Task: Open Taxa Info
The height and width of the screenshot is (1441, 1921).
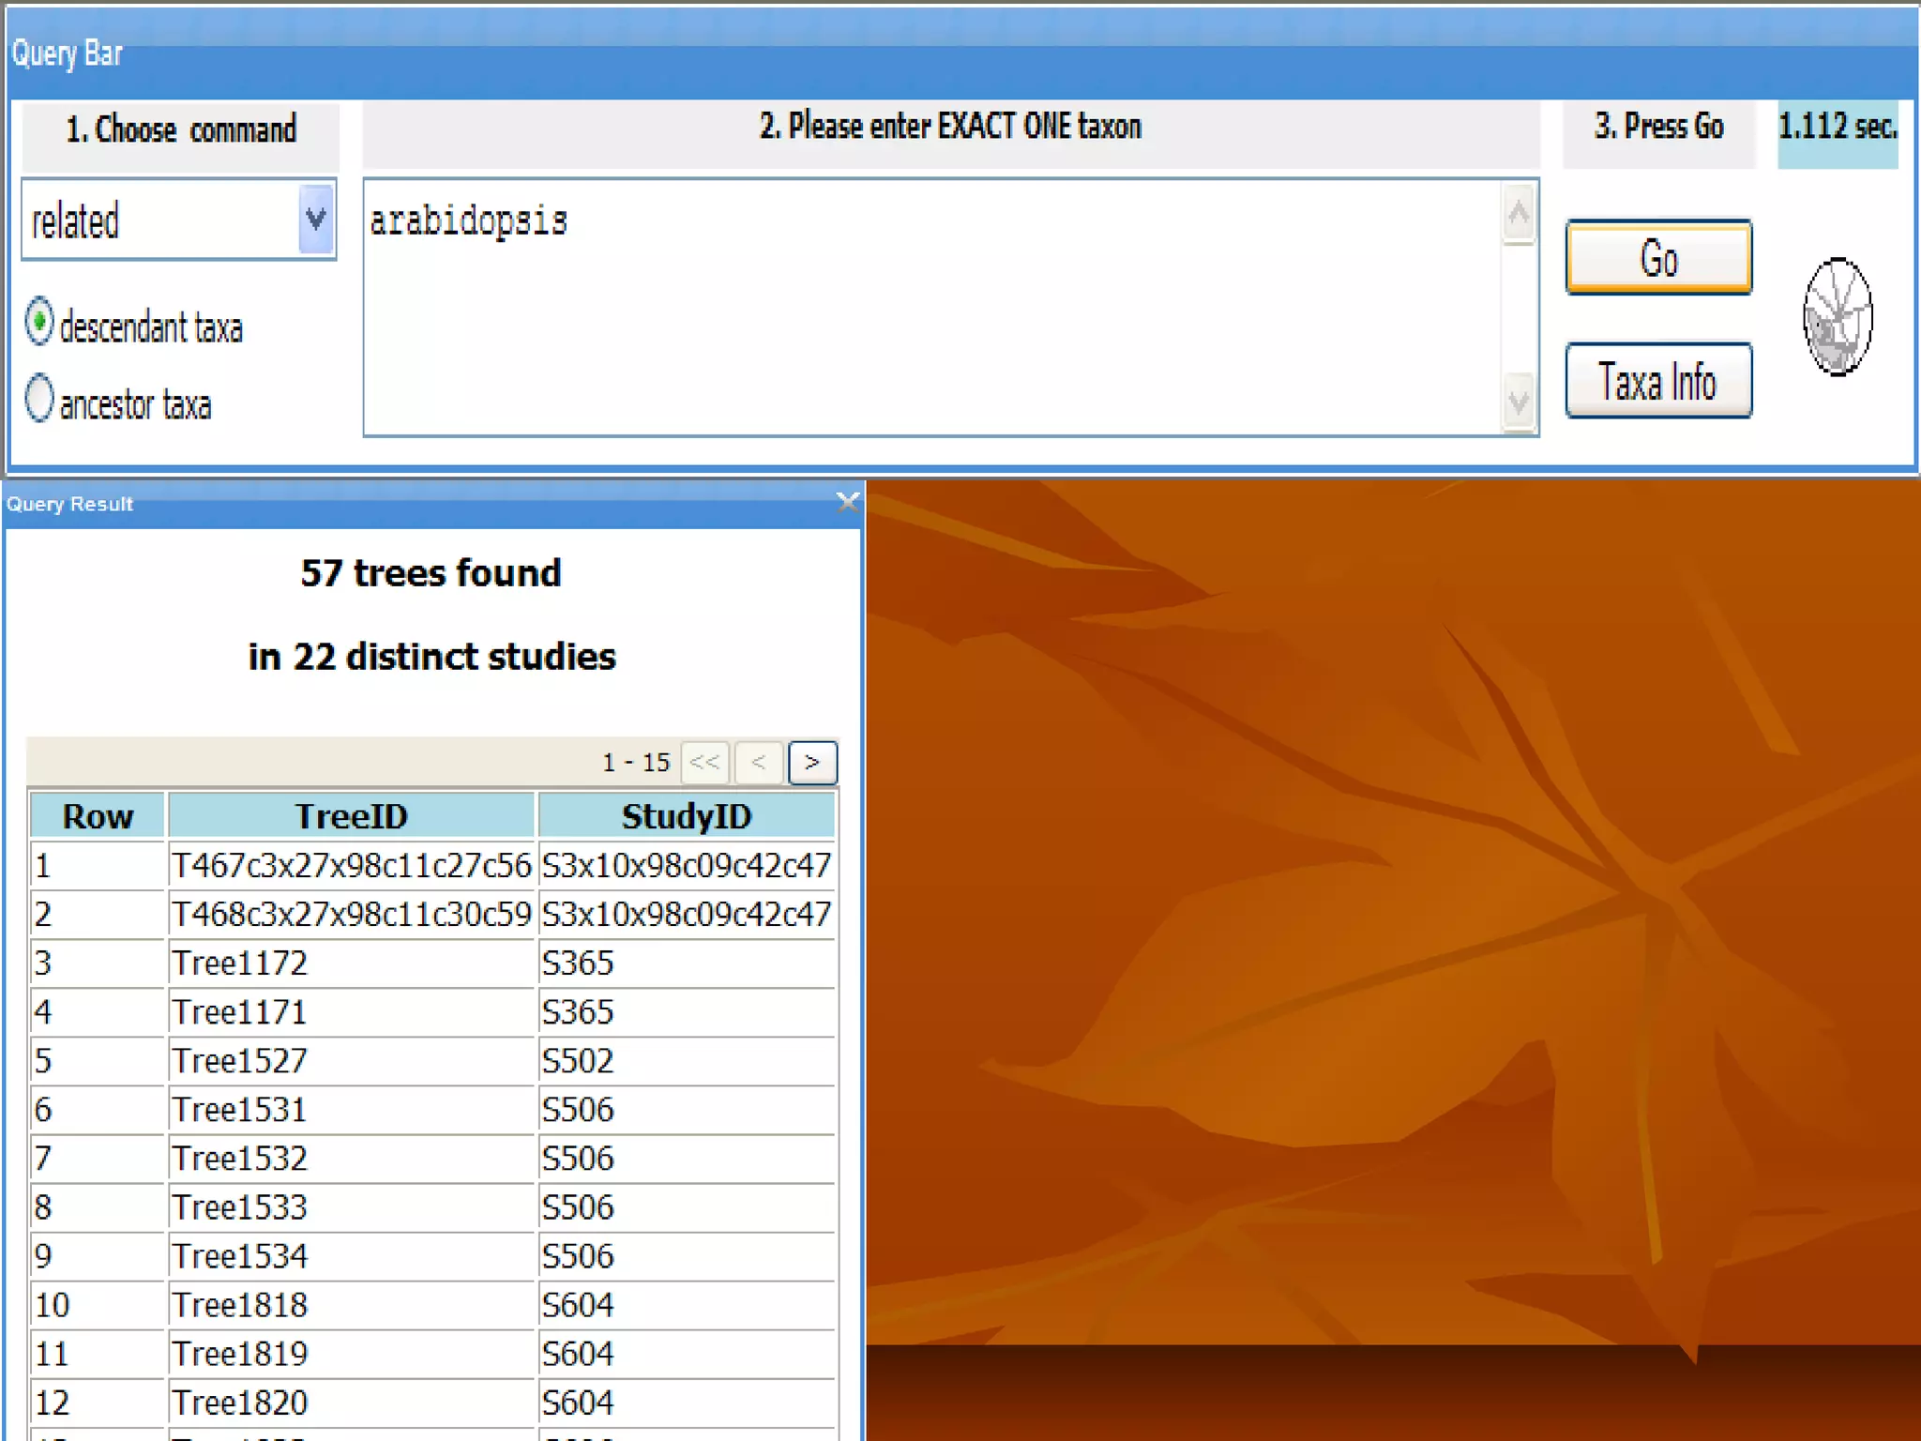Action: pyautogui.click(x=1657, y=381)
